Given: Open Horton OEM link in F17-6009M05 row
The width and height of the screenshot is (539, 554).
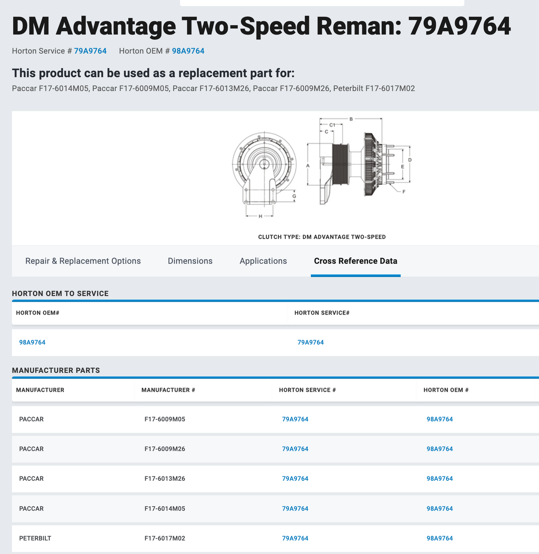Looking at the screenshot, I should pos(440,419).
